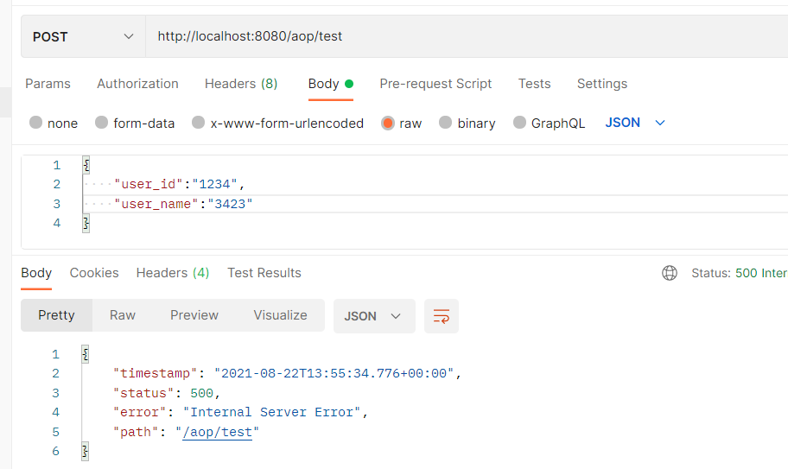This screenshot has height=469, width=788.
Task: Open the Authorization tab
Action: [137, 84]
